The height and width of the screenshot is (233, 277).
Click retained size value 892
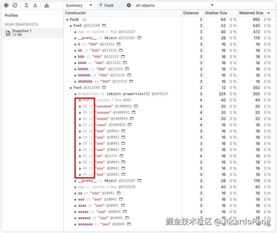[256, 20]
